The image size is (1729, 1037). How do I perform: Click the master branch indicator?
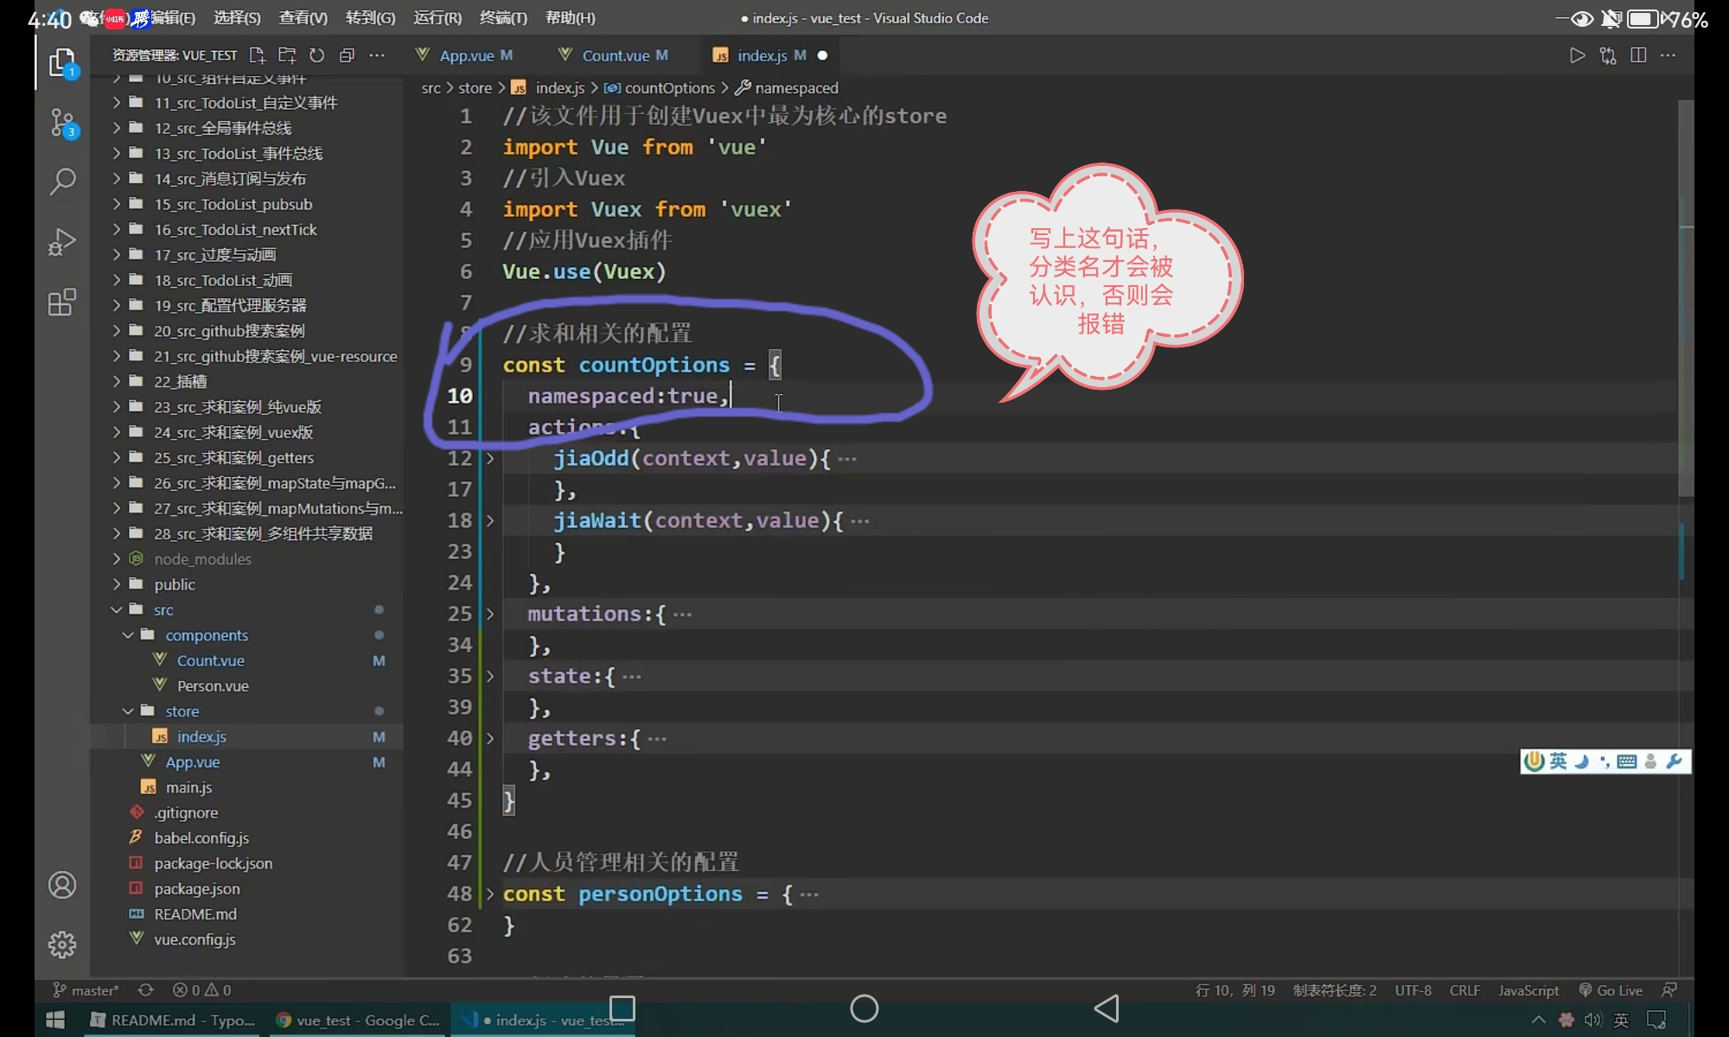[x=86, y=990]
